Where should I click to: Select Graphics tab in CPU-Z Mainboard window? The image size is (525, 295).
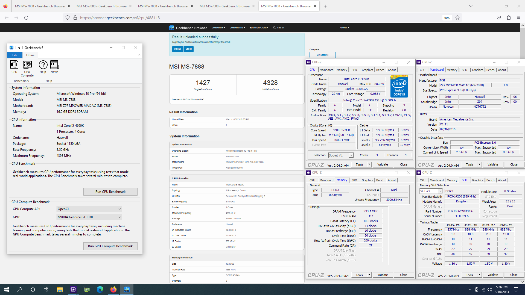tap(477, 70)
